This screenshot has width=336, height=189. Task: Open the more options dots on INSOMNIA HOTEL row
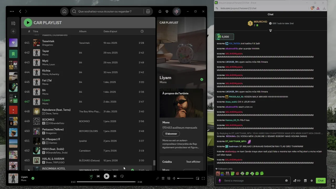click(148, 170)
